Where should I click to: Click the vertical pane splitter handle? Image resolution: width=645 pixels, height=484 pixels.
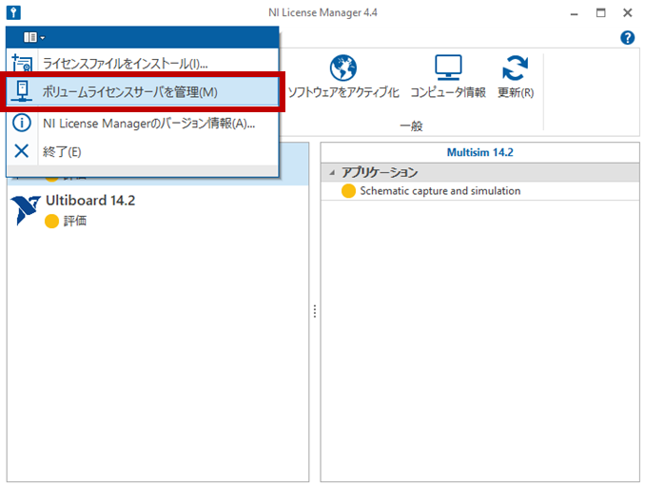click(315, 311)
